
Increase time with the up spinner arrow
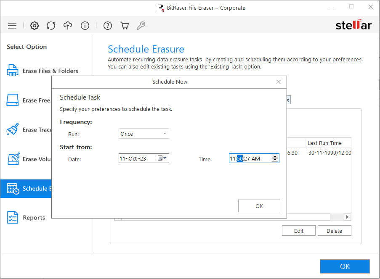point(275,156)
